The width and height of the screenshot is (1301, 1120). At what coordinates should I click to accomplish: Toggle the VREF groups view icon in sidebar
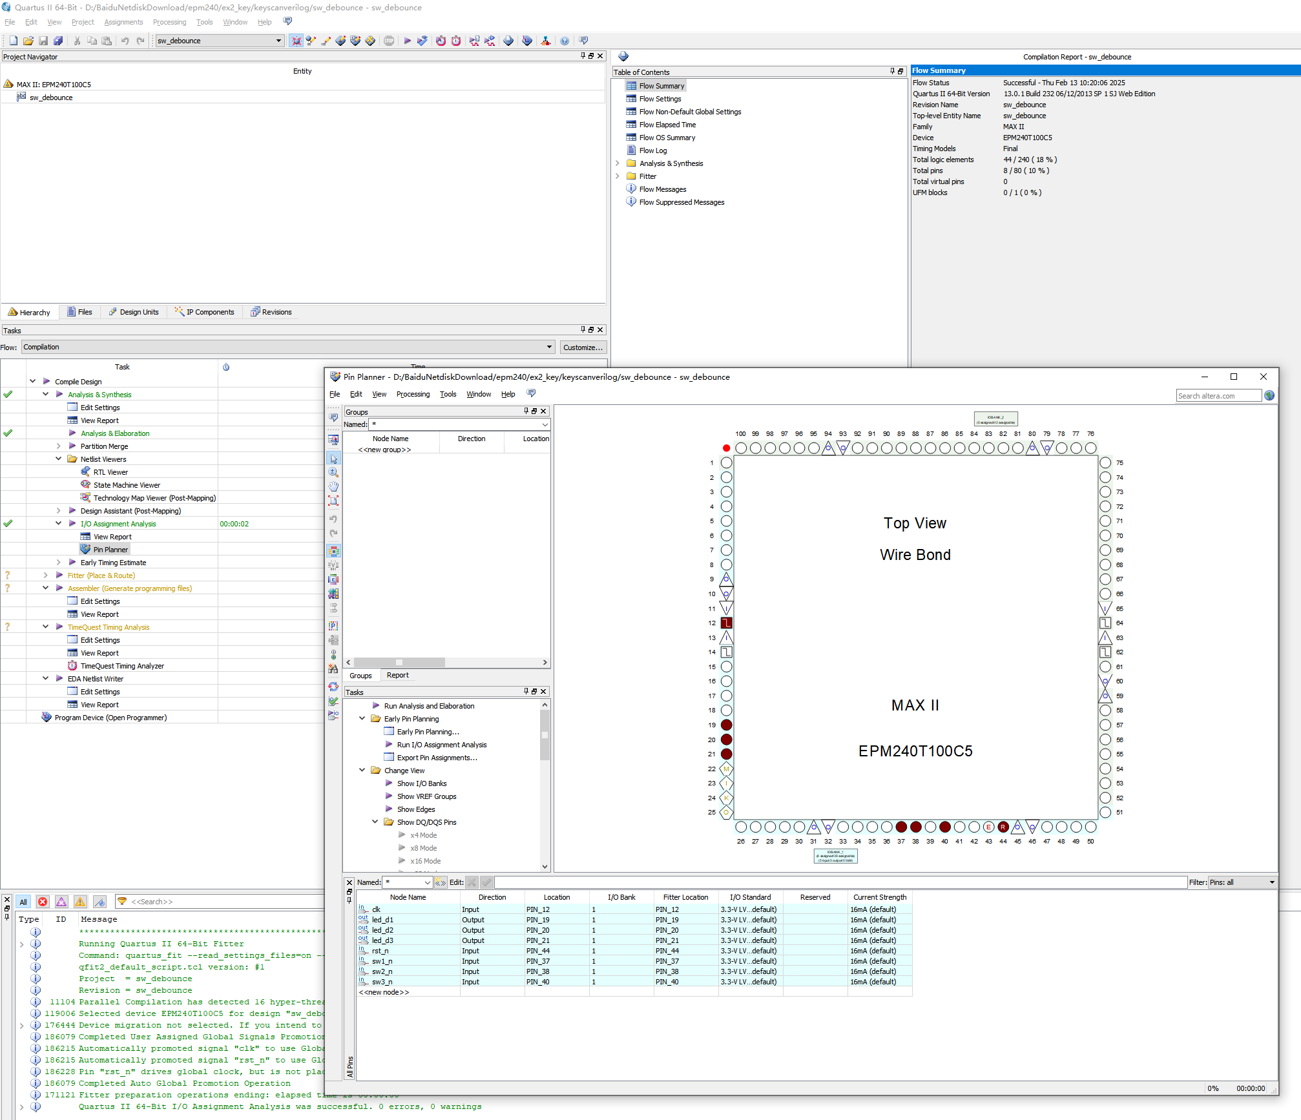coord(333,565)
